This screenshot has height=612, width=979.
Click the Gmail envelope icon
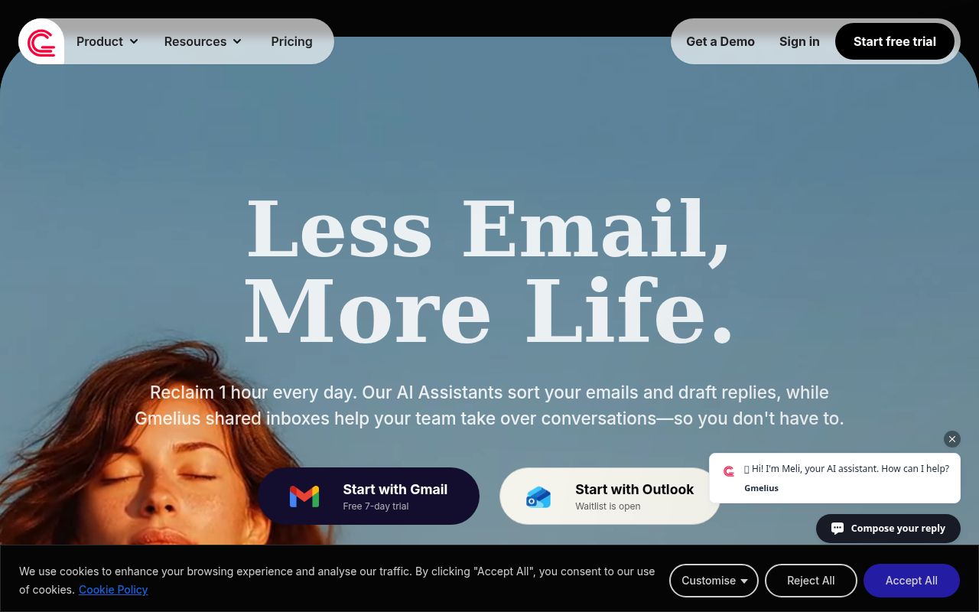pos(304,496)
